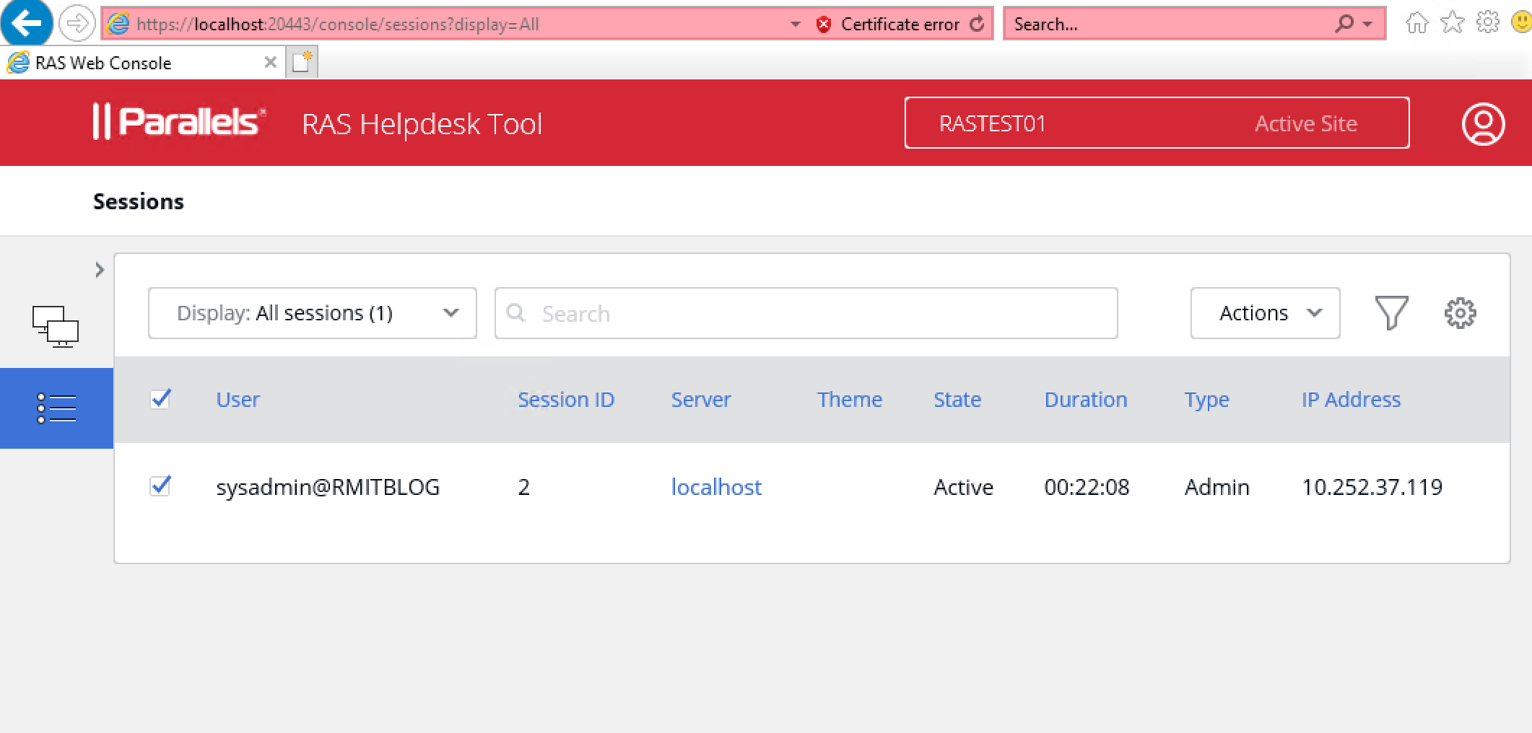Screen dimensions: 1532x733
Task: Open a new browser tab
Action: pyautogui.click(x=302, y=62)
